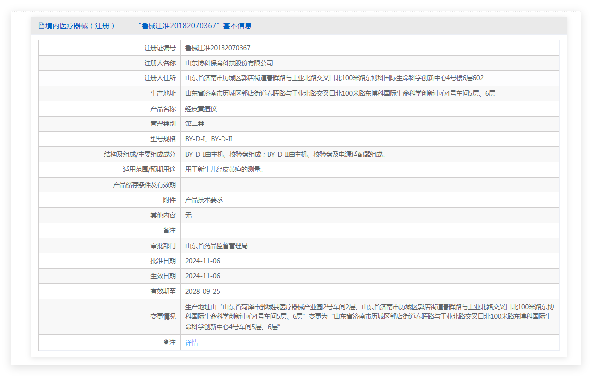Select the 无 value in 其他内容 row
This screenshot has height=376, width=592.
pos(188,215)
